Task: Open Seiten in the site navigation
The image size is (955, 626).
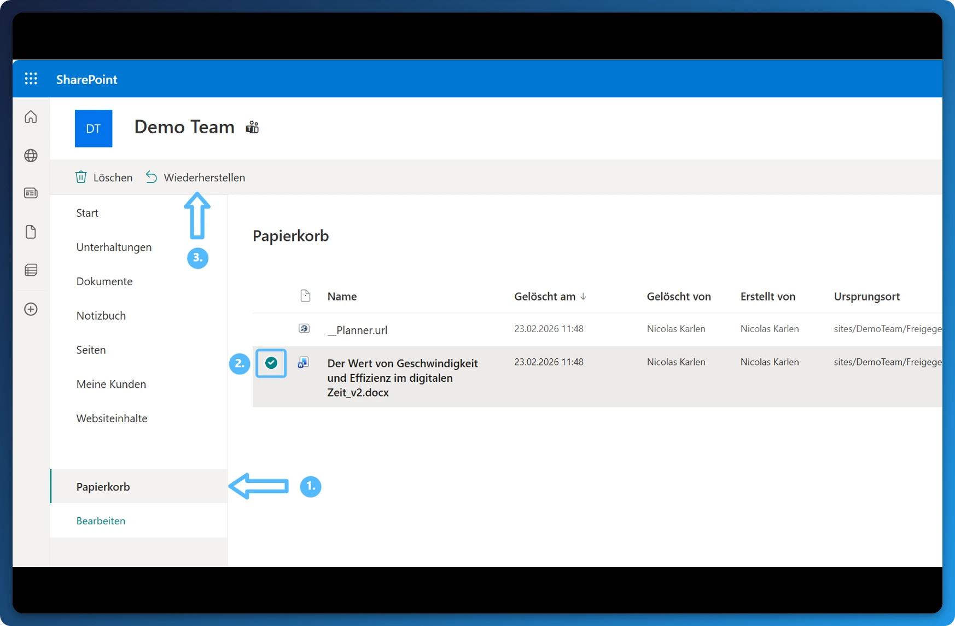Action: 91,350
